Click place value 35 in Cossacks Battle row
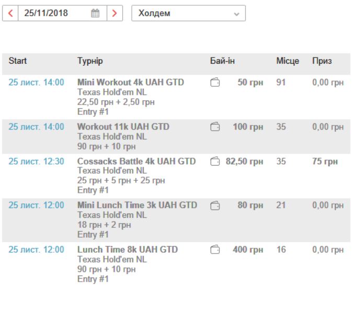The width and height of the screenshot is (357, 312). coord(281,161)
